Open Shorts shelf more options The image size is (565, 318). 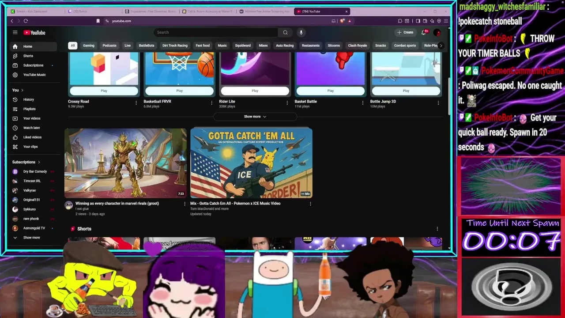(x=437, y=229)
